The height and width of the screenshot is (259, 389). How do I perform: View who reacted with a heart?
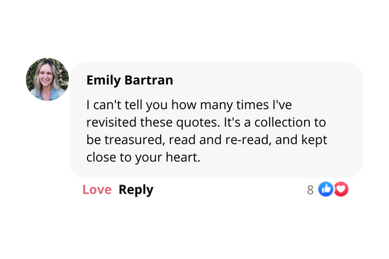341,189
